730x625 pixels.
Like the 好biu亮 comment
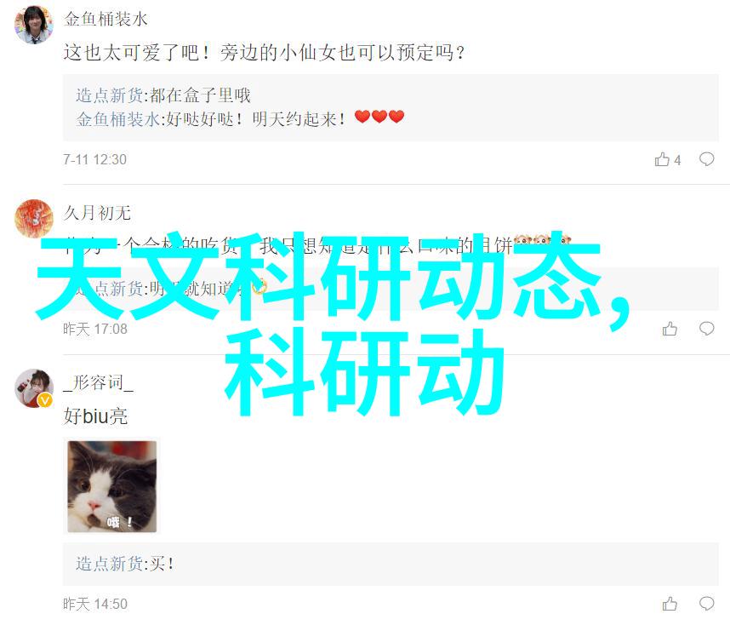(670, 604)
